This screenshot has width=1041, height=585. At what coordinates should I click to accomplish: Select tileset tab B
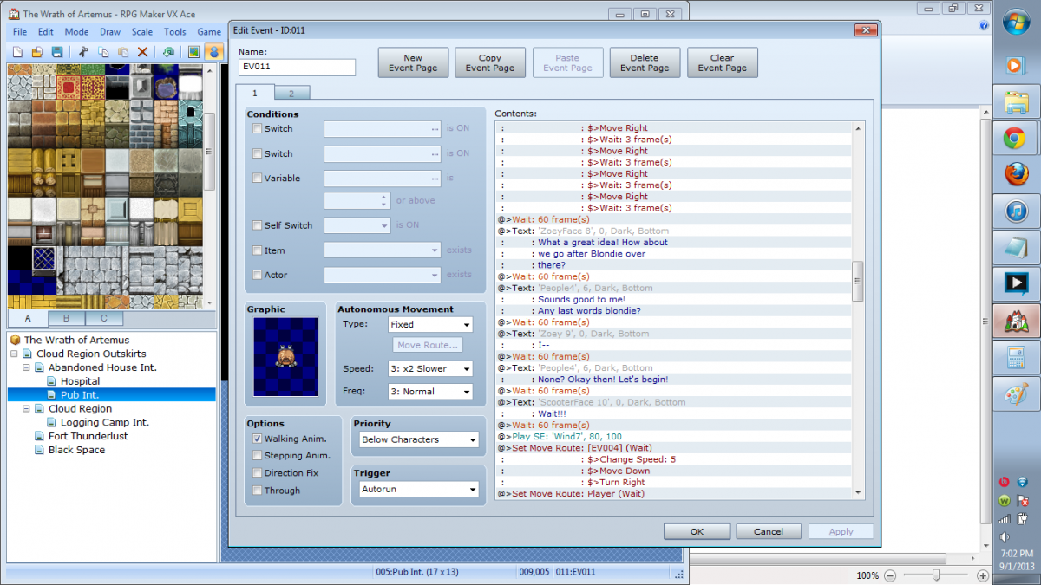coord(67,319)
